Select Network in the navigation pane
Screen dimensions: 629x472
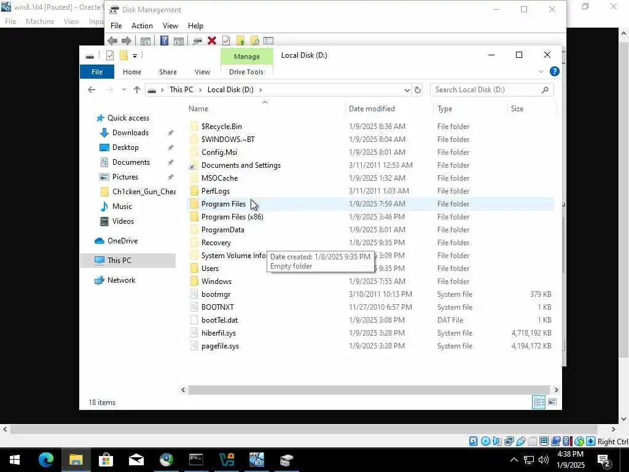coord(121,280)
